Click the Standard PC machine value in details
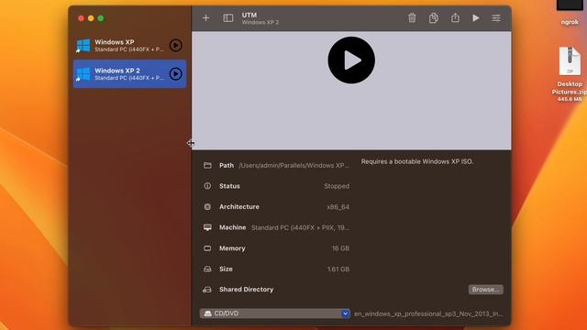Image resolution: width=587 pixels, height=330 pixels. coord(300,227)
